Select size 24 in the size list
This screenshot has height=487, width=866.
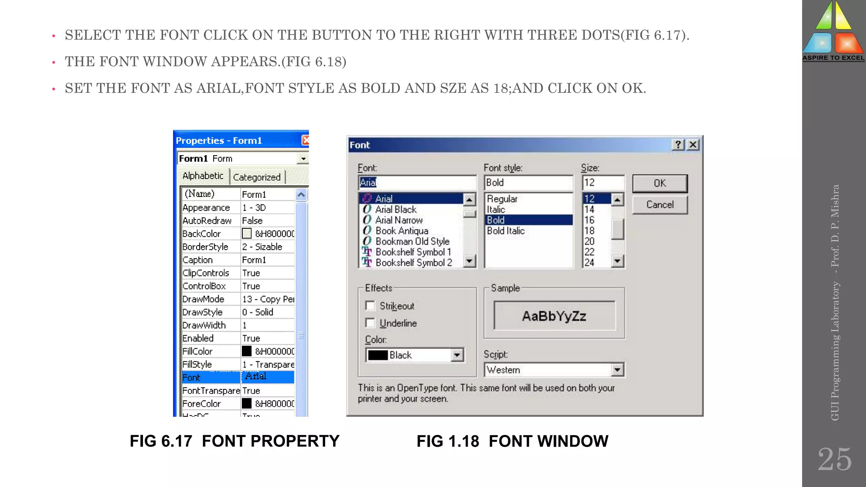pyautogui.click(x=597, y=263)
